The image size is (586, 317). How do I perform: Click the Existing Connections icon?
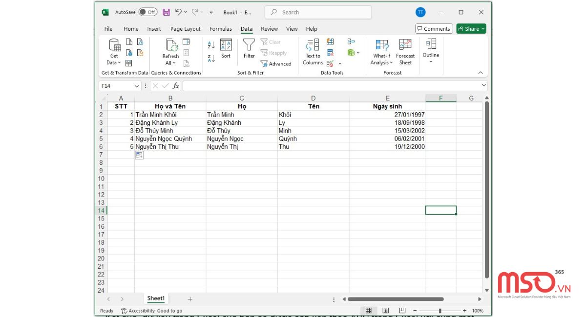(140, 53)
